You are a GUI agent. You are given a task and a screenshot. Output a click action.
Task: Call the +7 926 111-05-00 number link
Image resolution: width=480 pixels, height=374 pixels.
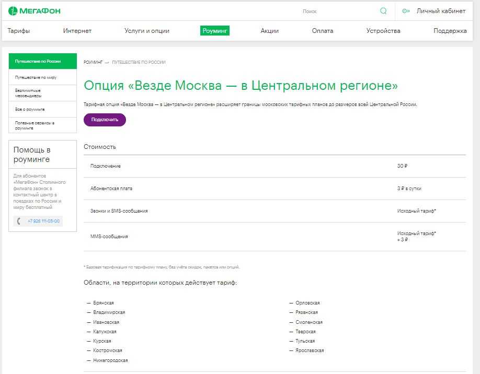click(43, 221)
